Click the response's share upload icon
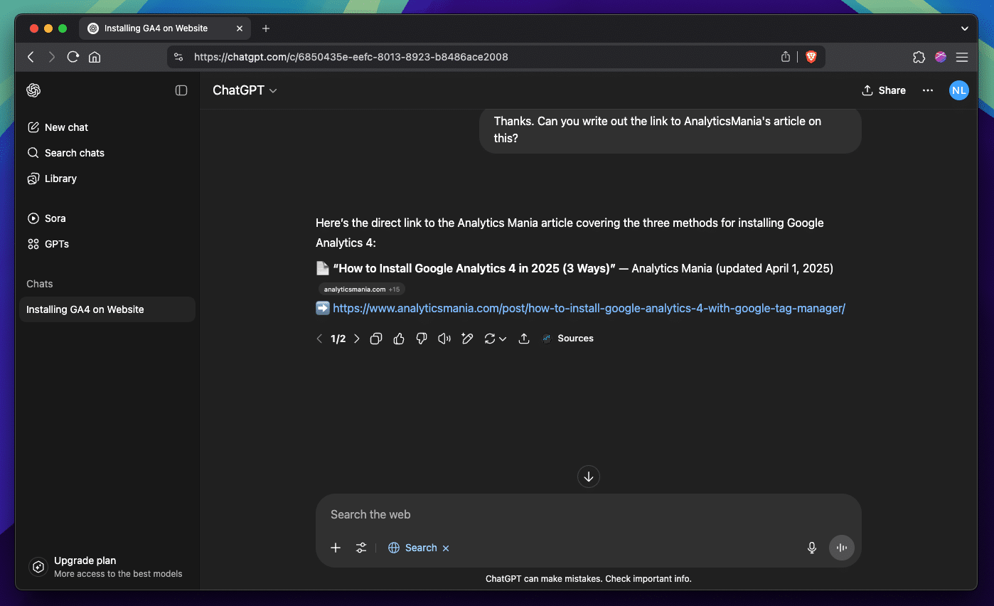Screen dimensions: 994x606 (524, 339)
